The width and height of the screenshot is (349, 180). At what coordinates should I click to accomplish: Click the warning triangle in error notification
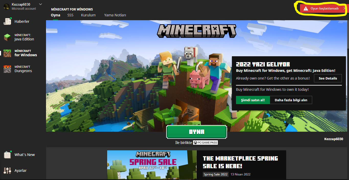click(306, 9)
